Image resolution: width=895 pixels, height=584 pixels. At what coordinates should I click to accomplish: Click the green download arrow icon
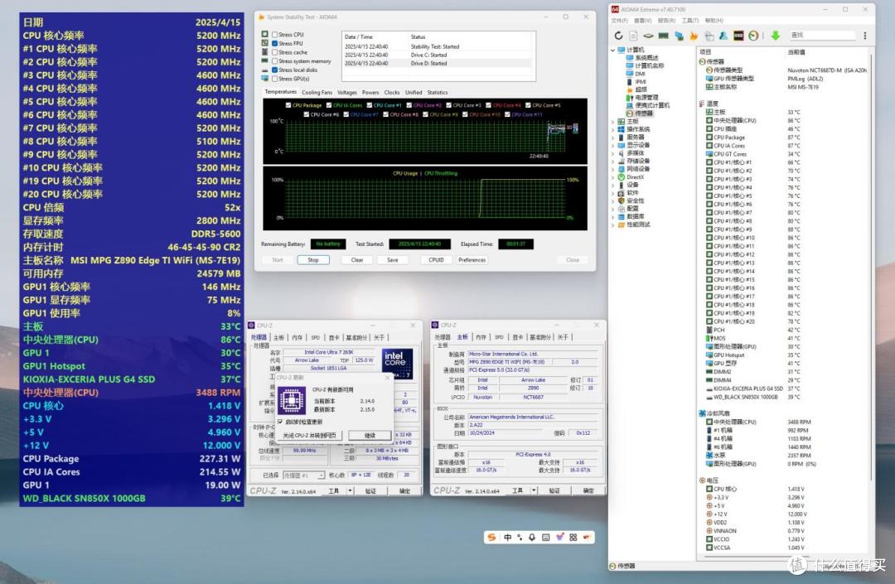point(775,36)
